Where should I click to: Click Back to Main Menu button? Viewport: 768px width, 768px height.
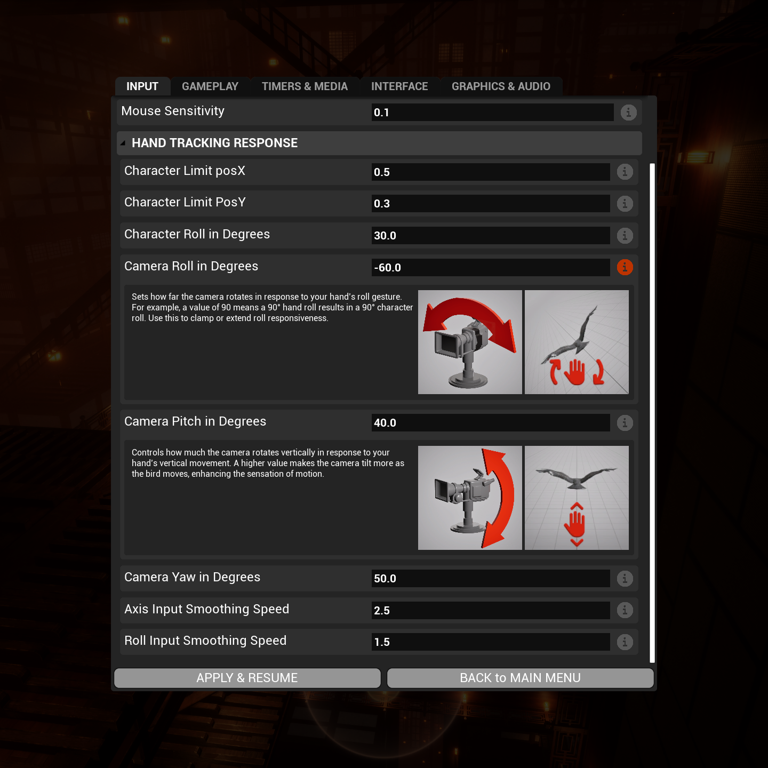click(x=520, y=678)
